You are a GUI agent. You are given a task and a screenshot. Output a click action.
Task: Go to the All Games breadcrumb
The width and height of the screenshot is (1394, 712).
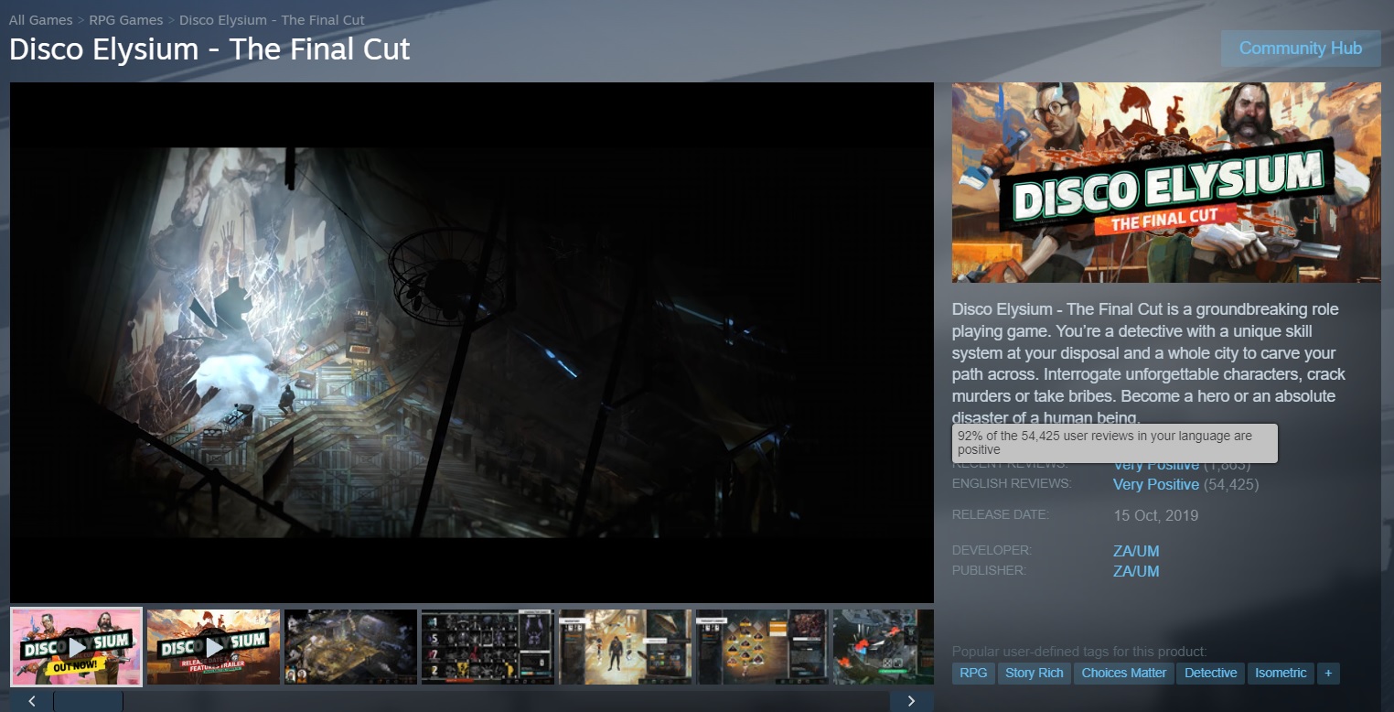tap(40, 20)
